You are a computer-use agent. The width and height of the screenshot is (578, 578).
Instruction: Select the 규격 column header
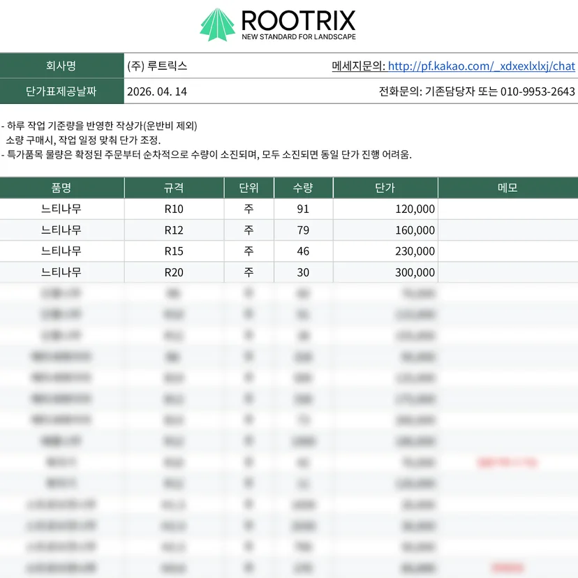pyautogui.click(x=174, y=188)
